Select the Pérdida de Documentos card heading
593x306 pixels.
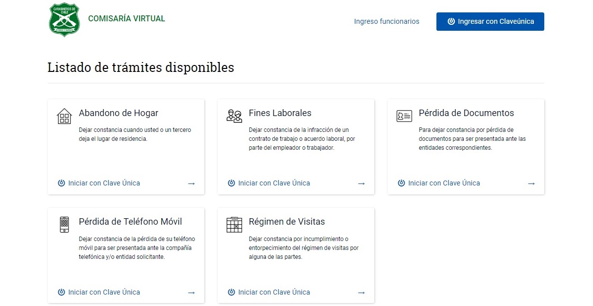pyautogui.click(x=466, y=113)
